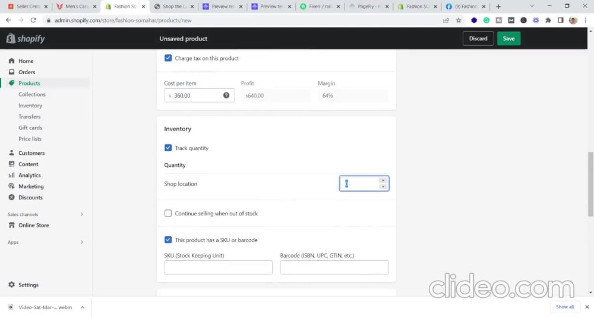
Task: Open Collections submenu item
Action: click(x=32, y=94)
